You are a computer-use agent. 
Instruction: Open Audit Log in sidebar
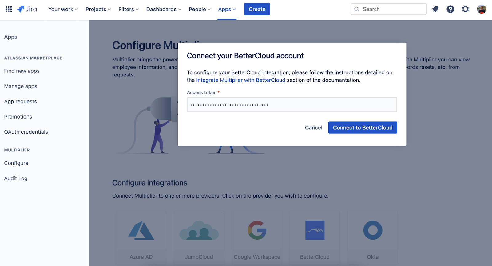(16, 178)
